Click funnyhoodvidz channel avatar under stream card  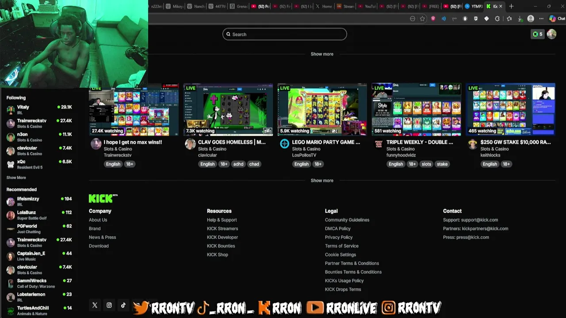(379, 144)
